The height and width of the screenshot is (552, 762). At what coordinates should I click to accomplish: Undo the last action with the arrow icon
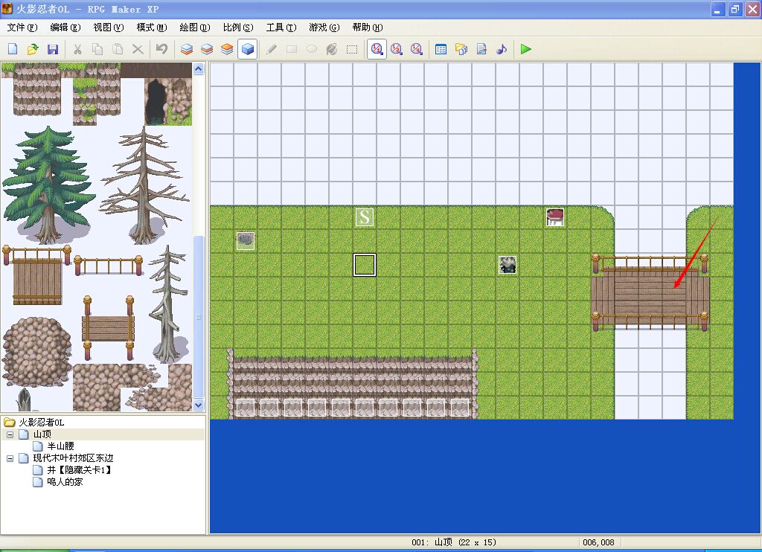161,49
